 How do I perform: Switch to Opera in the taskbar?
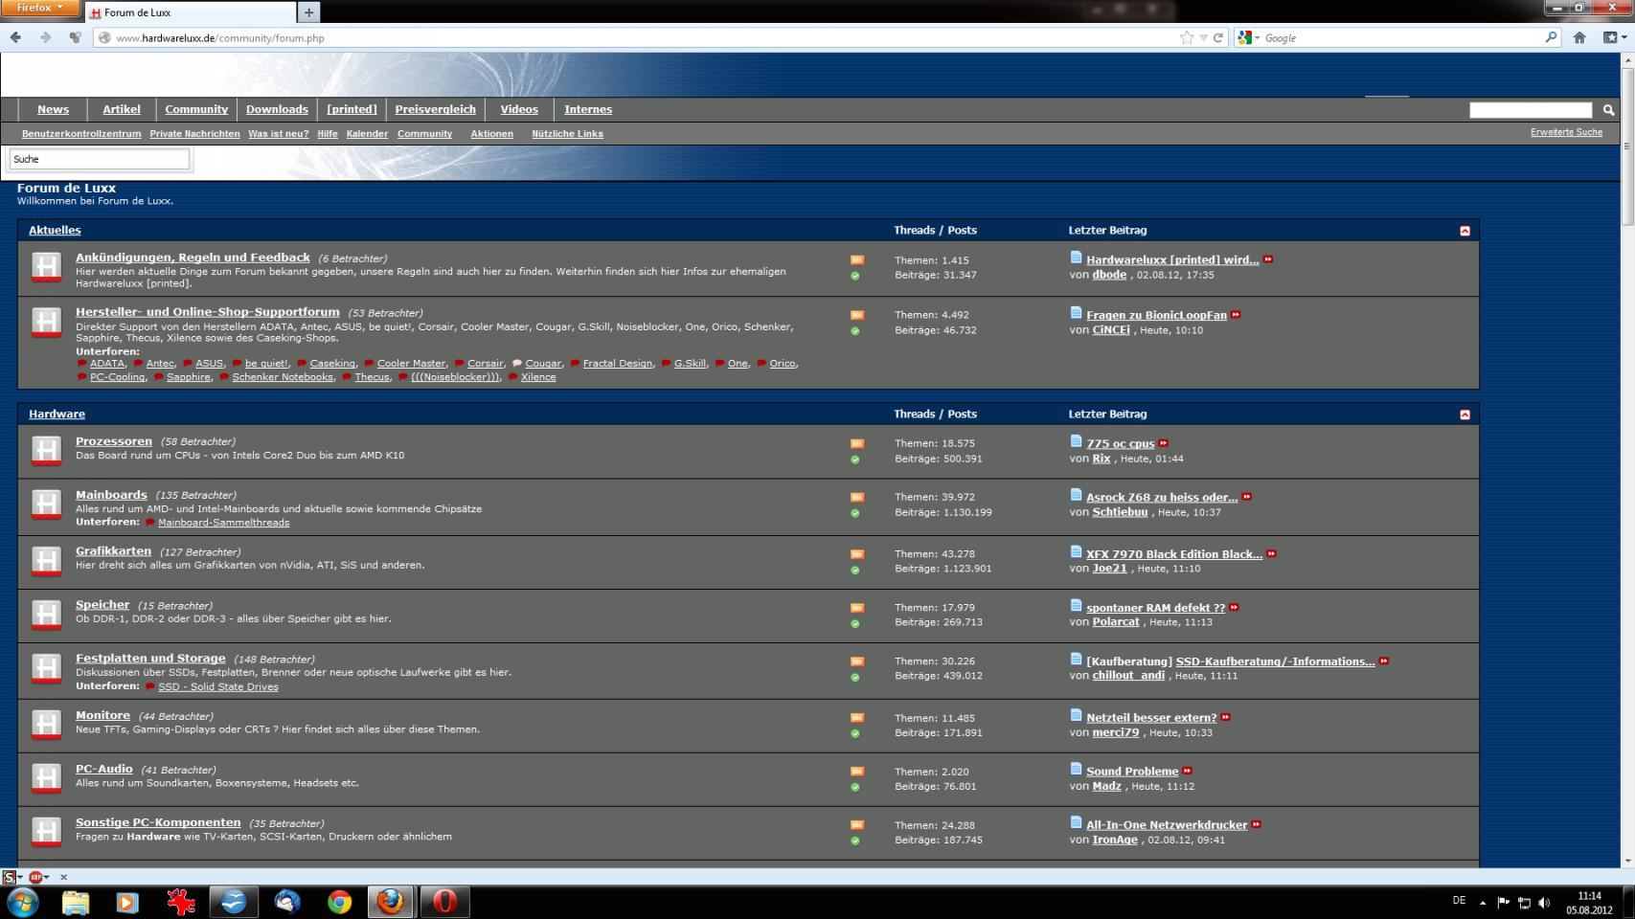[444, 902]
